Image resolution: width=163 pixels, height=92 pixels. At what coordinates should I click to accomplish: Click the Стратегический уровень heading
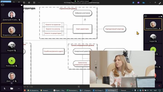coord(68,9)
